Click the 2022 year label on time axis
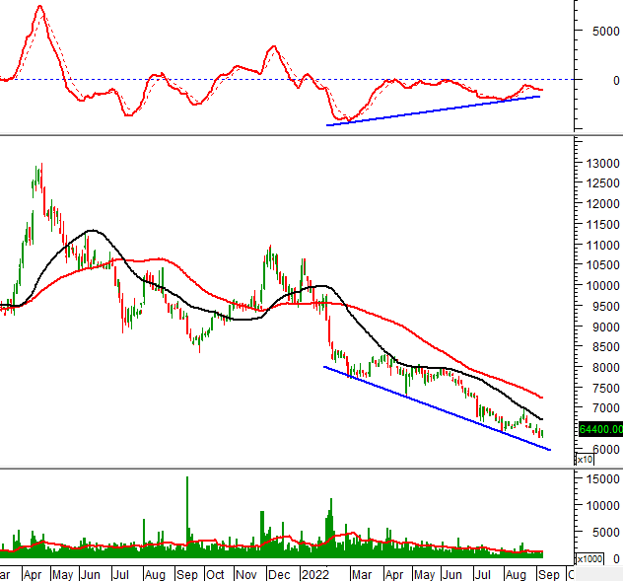 tap(314, 573)
